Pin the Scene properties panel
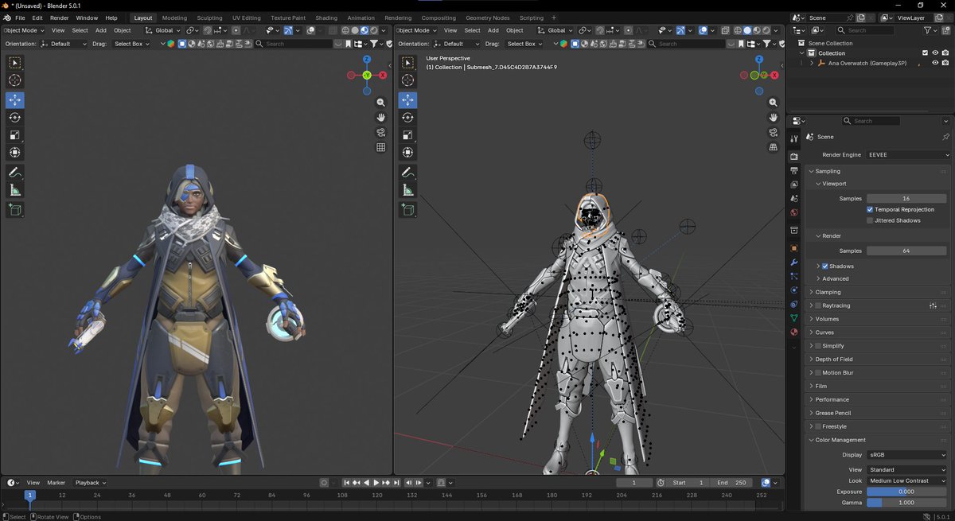The width and height of the screenshot is (955, 521). point(945,137)
